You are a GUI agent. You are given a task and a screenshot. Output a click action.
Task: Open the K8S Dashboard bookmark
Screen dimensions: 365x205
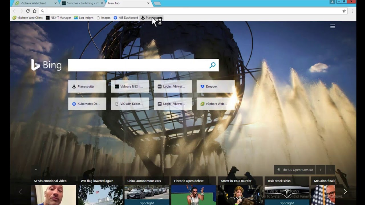pyautogui.click(x=125, y=18)
